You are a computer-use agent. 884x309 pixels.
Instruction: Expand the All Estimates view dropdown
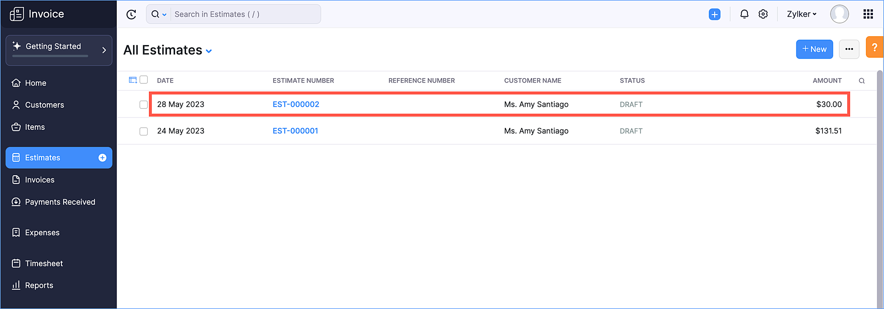[209, 51]
